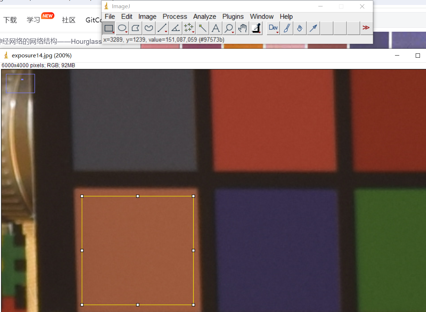426x312 pixels.
Task: Click the top-center handle of yellow selection
Action: click(x=138, y=196)
